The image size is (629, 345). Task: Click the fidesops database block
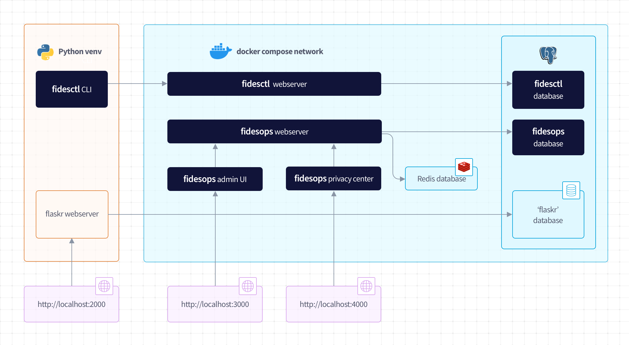click(548, 137)
